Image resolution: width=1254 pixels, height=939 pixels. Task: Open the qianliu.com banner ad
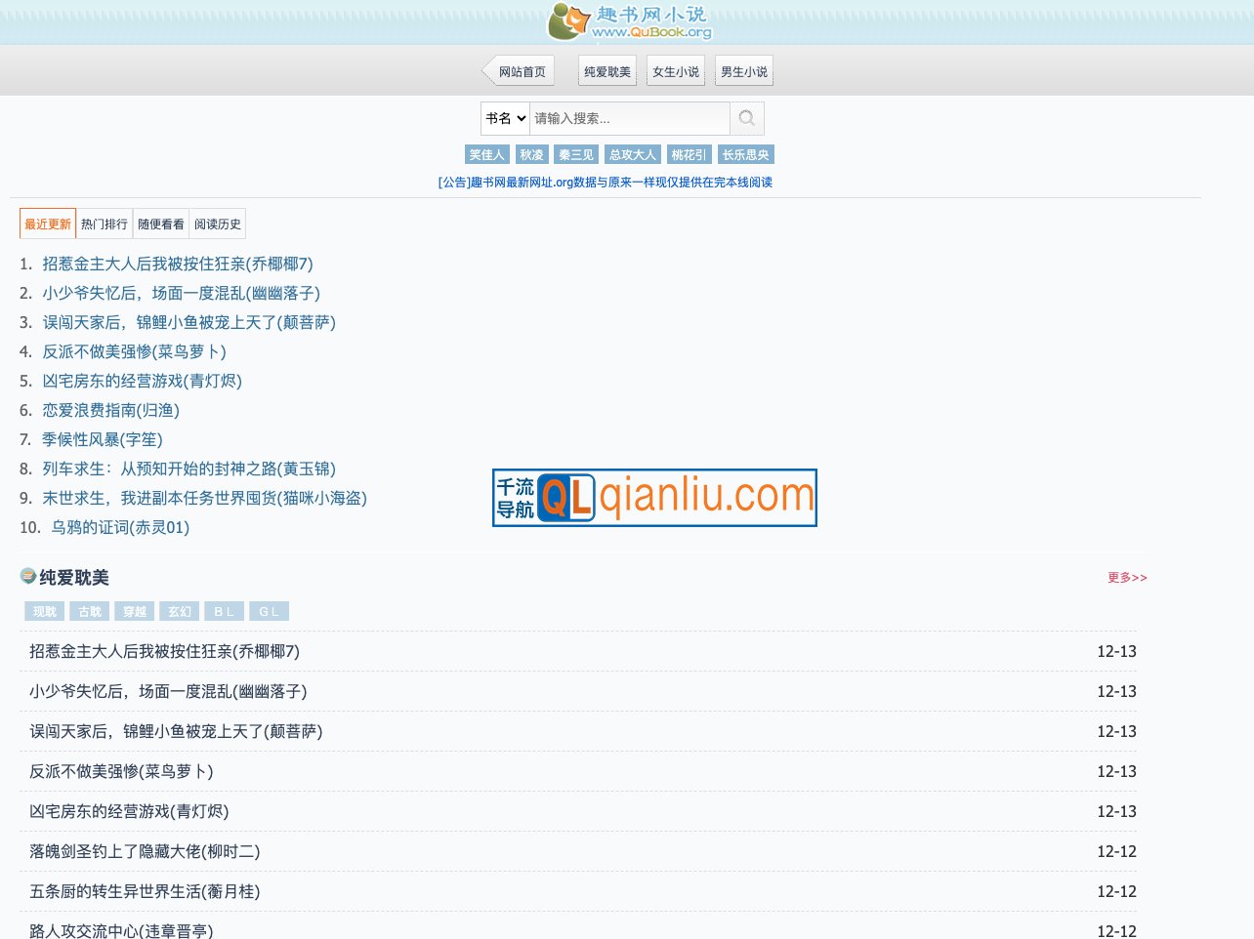(654, 498)
